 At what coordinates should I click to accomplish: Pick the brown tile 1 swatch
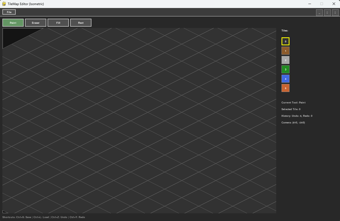[286, 51]
